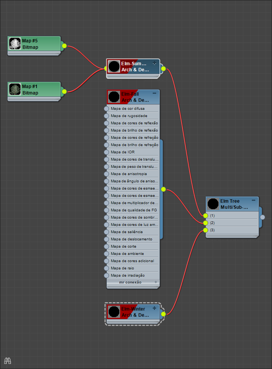Select the Elm-Winter node title text
Screen dimensions: 272x369
click(x=135, y=312)
